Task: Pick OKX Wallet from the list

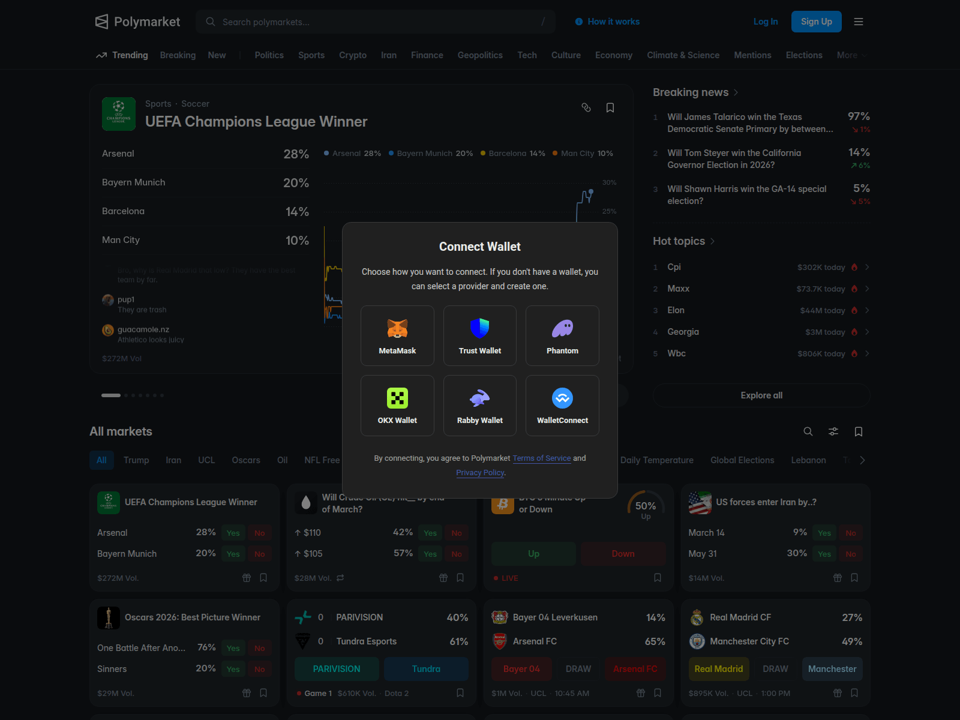Action: pos(397,405)
